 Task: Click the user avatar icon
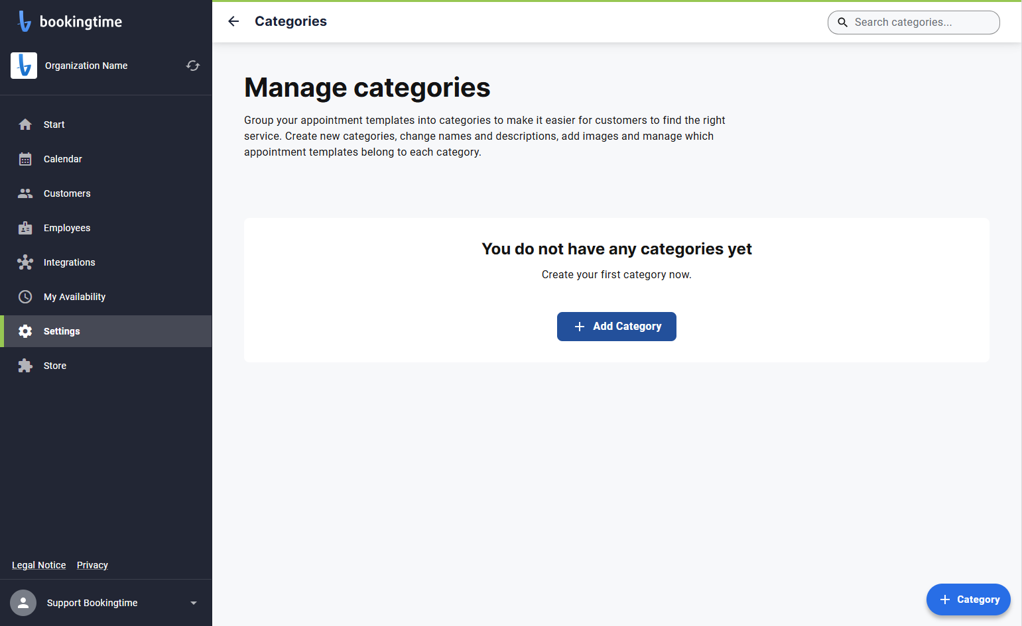(x=23, y=603)
